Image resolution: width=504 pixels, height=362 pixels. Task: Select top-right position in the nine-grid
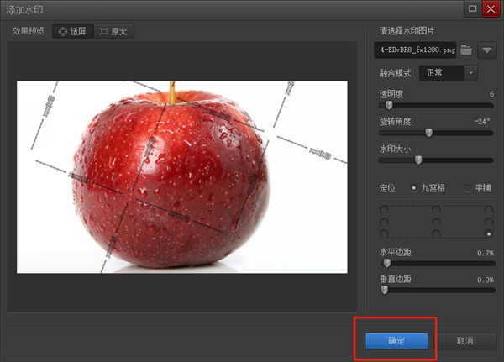click(489, 210)
